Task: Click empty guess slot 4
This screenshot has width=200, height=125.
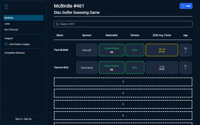Action: (123, 93)
